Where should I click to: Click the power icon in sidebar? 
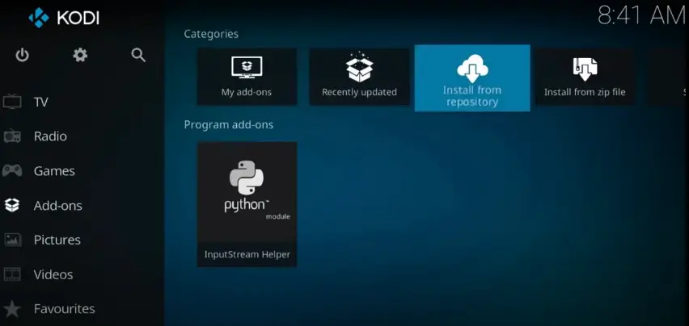coord(22,55)
